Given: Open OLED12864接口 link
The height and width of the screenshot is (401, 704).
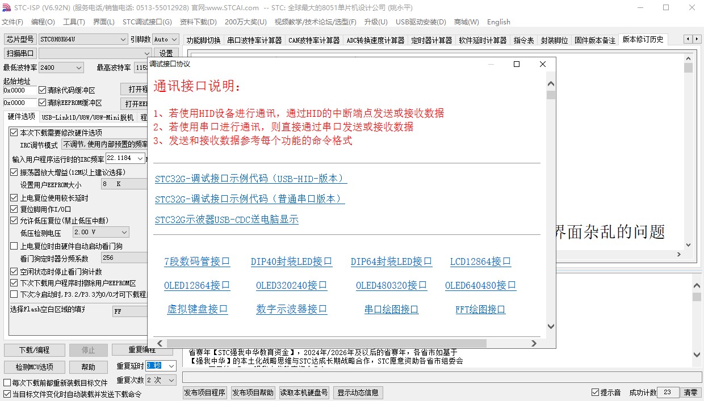Looking at the screenshot, I should (x=197, y=285).
